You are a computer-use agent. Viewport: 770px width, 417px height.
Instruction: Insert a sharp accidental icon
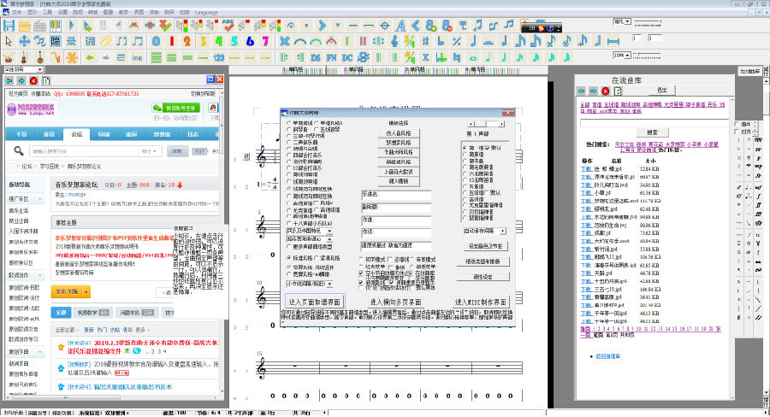pyautogui.click(x=425, y=41)
